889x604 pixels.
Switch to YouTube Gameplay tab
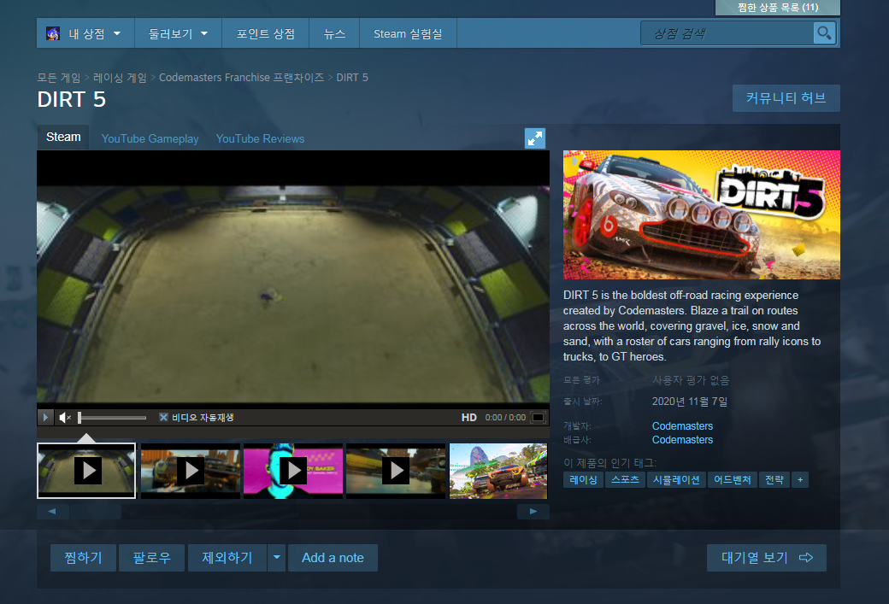[x=150, y=138]
